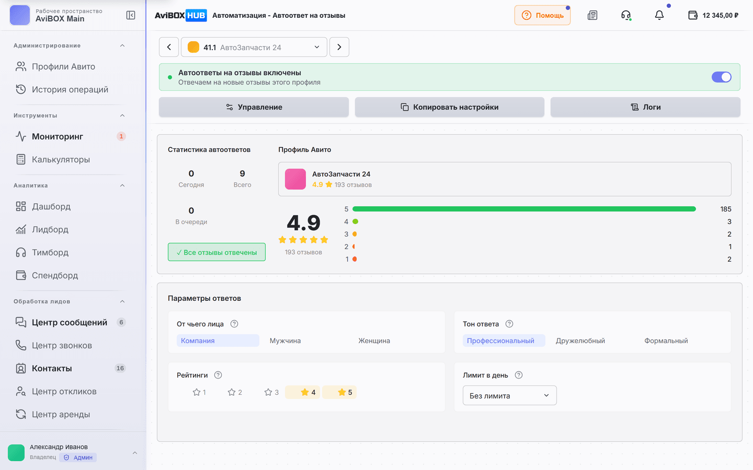Viewport: 753px width, 470px height.
Task: Collapse the Инструменты section
Action: [122, 115]
